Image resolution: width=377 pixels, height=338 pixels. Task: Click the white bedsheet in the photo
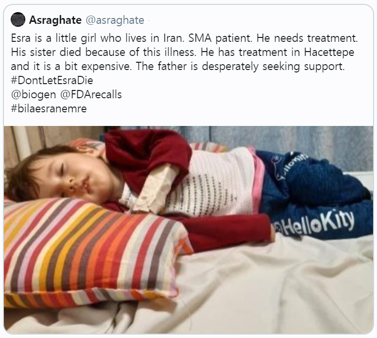tap(276, 288)
